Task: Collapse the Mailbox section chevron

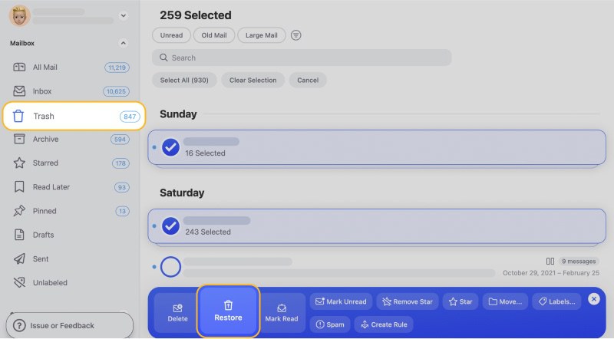Action: [124, 43]
